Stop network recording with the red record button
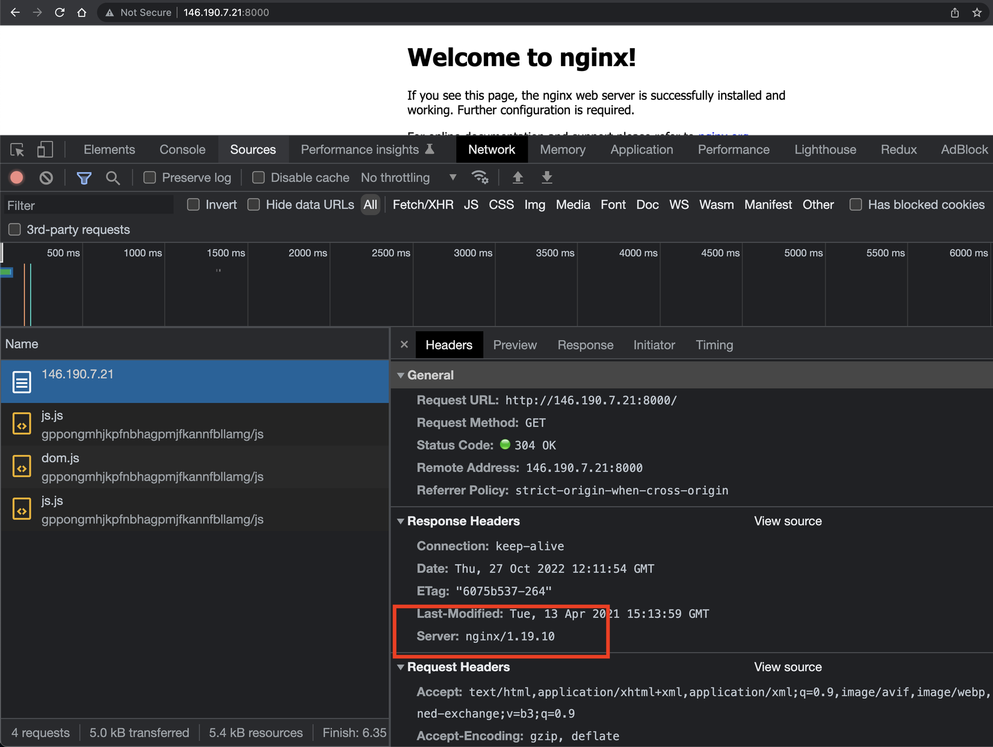The height and width of the screenshot is (747, 993). [17, 178]
